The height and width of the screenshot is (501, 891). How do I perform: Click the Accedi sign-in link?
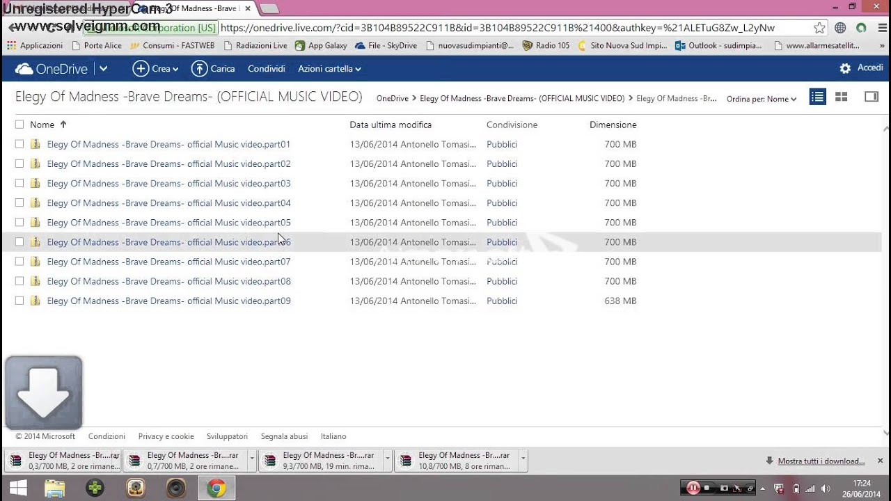(x=870, y=68)
